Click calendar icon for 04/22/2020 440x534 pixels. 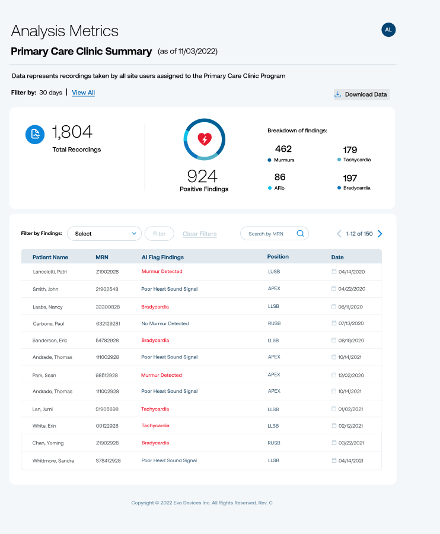pos(334,288)
